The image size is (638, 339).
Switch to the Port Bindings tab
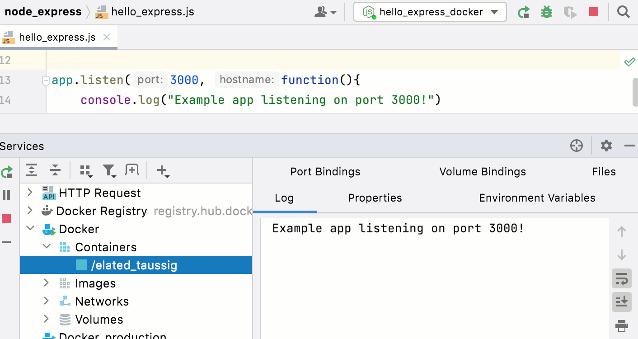325,172
